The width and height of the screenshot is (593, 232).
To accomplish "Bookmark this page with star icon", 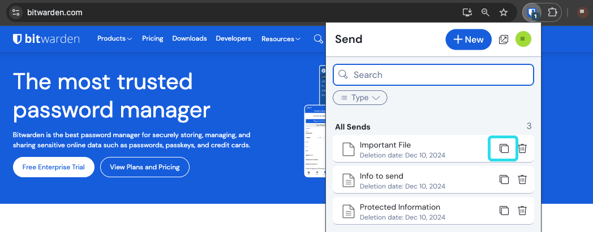I will pyautogui.click(x=504, y=12).
